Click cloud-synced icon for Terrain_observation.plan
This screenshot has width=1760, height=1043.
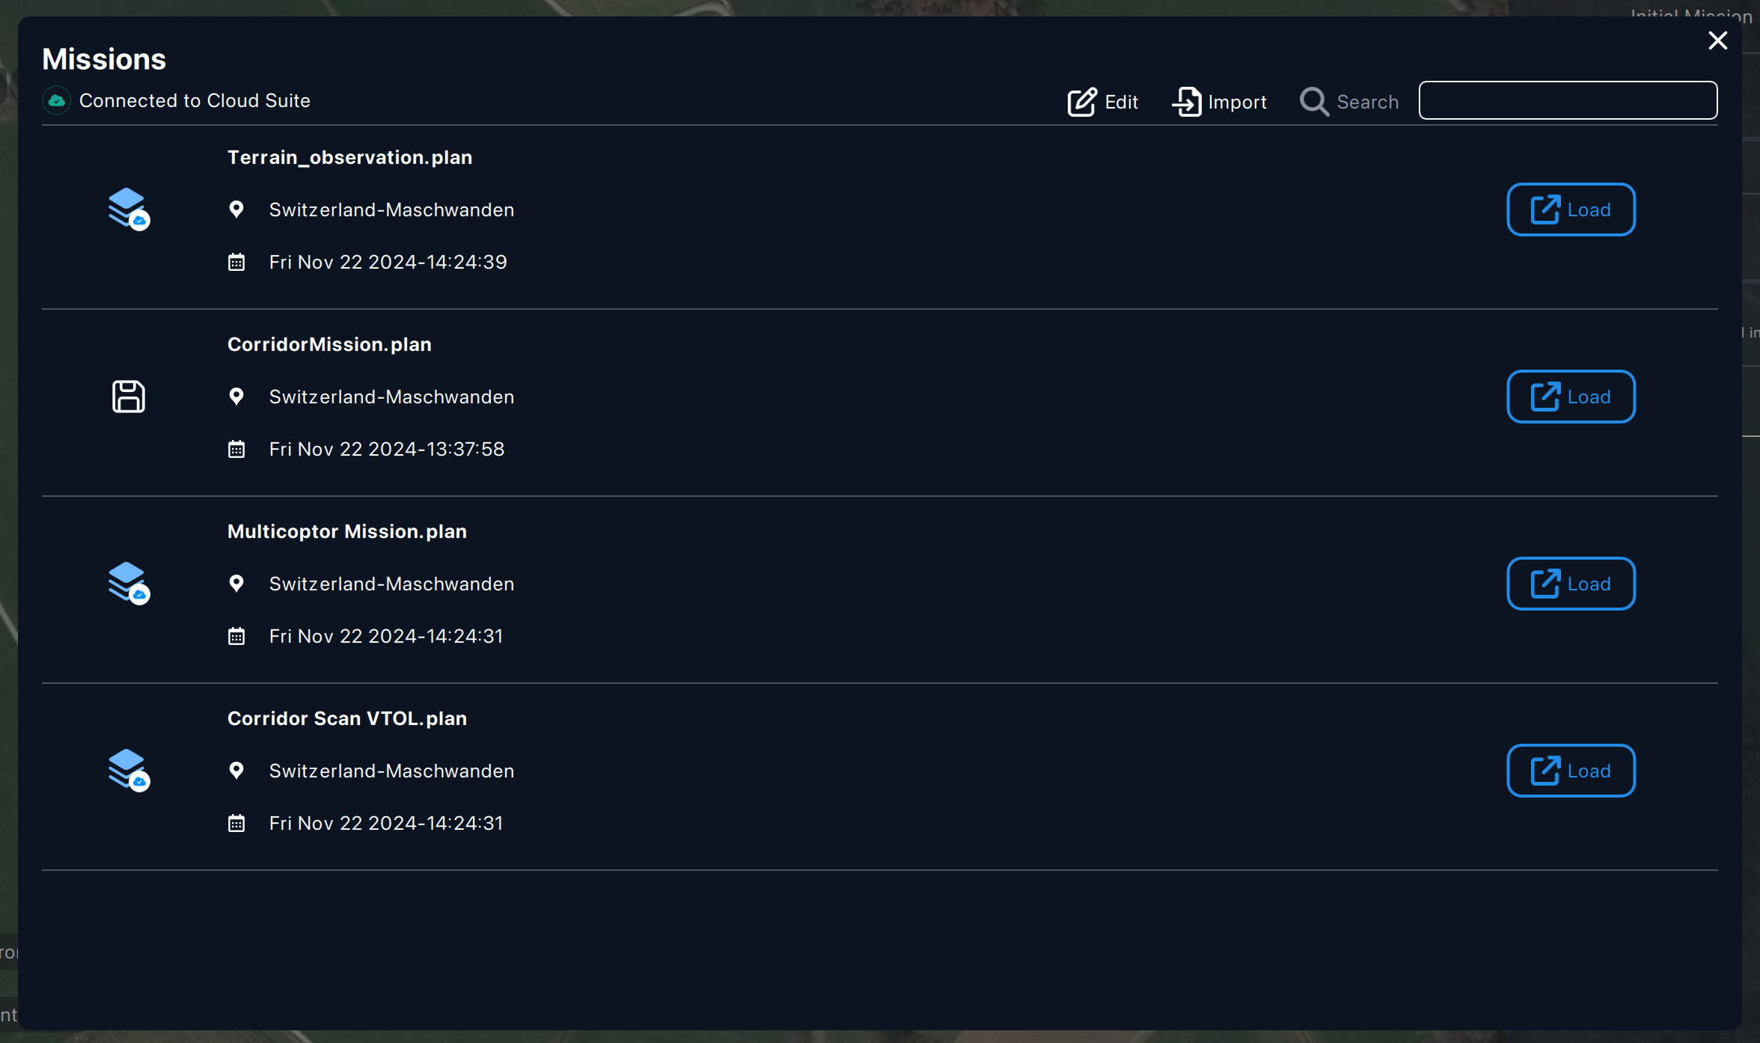[128, 209]
